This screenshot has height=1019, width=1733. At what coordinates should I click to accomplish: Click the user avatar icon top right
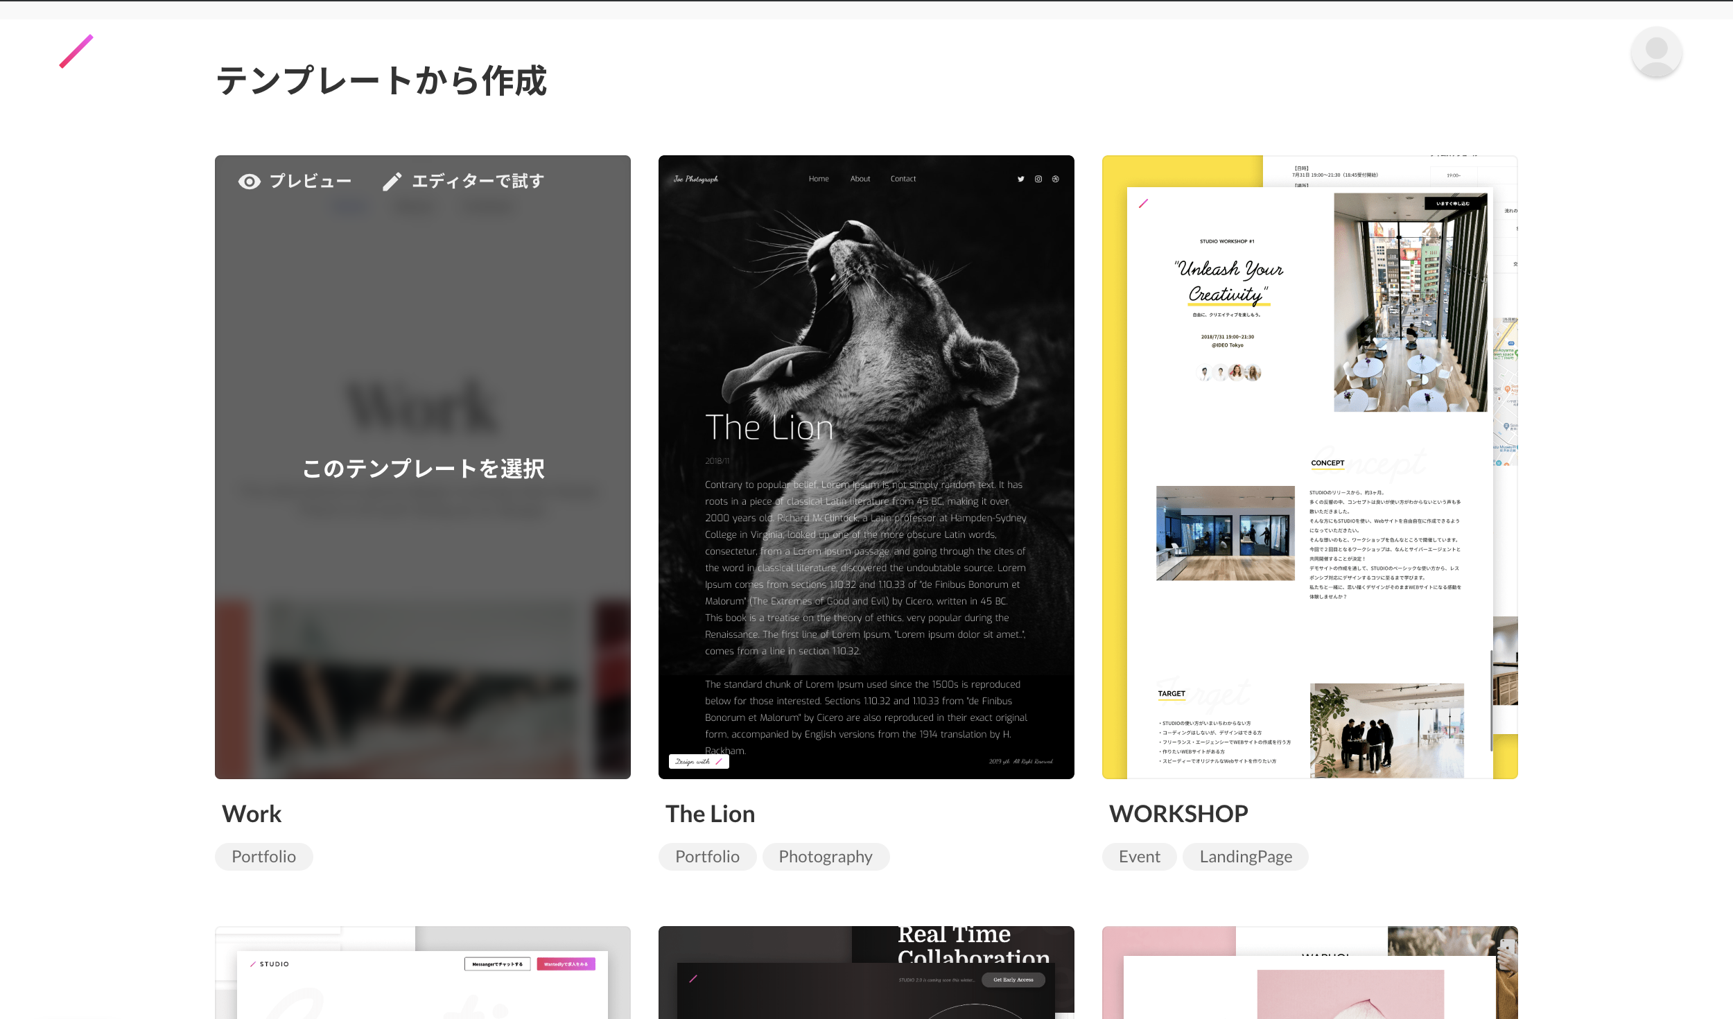coord(1655,52)
